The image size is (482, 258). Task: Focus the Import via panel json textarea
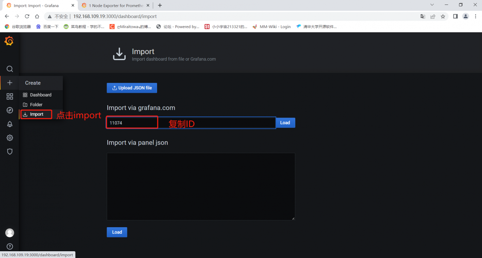tap(201, 187)
